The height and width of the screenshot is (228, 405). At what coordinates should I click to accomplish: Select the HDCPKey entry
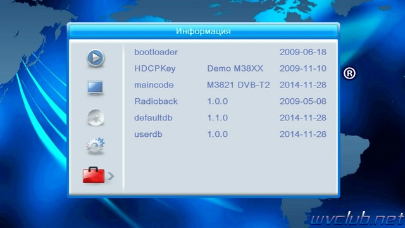pos(154,68)
